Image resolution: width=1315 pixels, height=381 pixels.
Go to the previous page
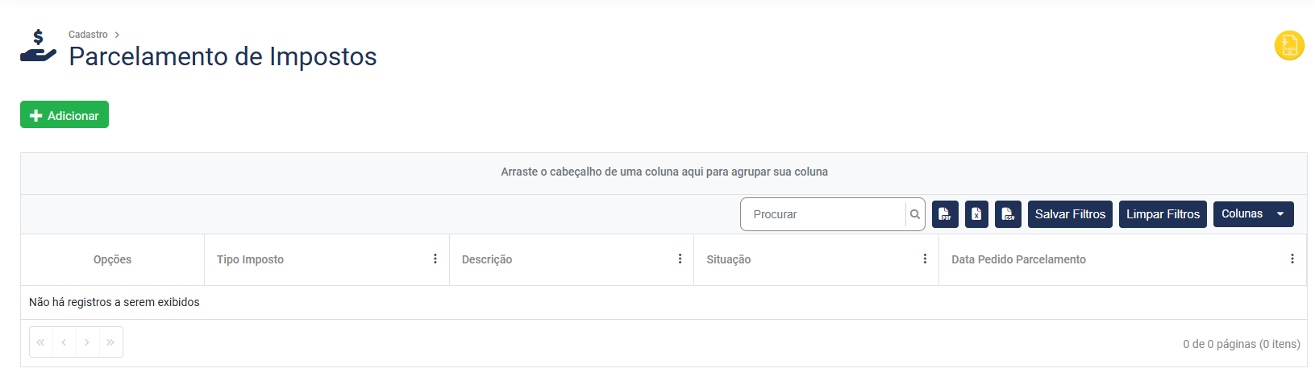[x=64, y=342]
